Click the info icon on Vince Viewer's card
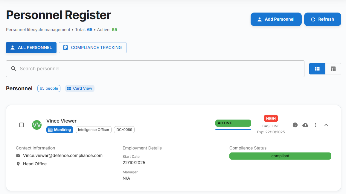 295,125
